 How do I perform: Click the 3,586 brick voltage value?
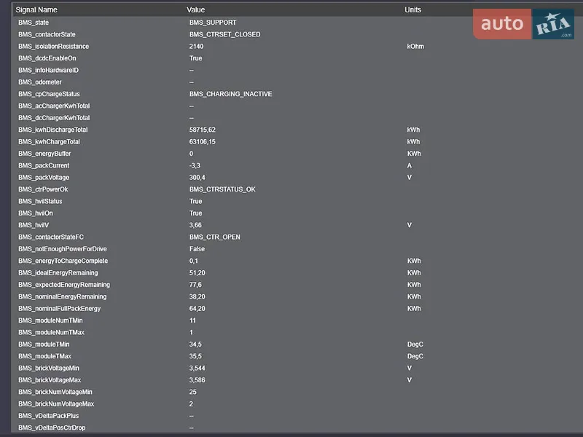coord(197,379)
